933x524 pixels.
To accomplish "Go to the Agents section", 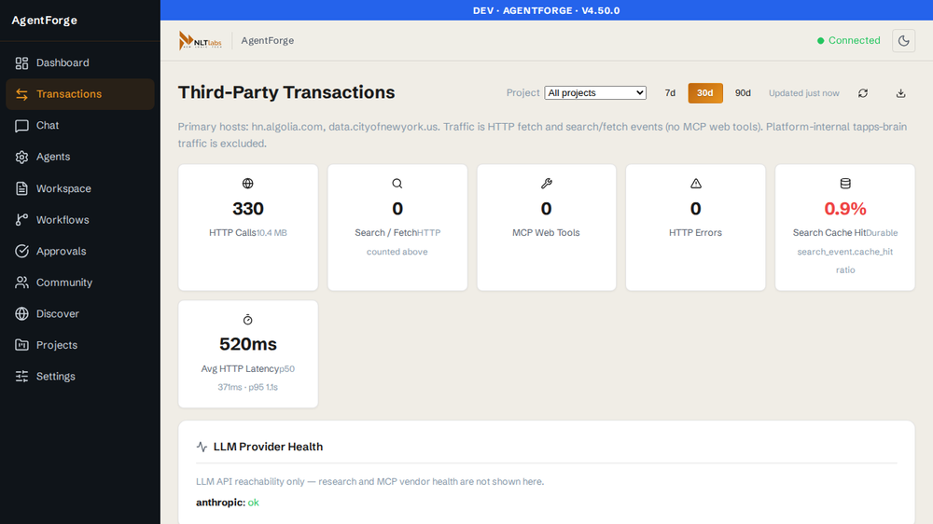I will tap(80, 157).
